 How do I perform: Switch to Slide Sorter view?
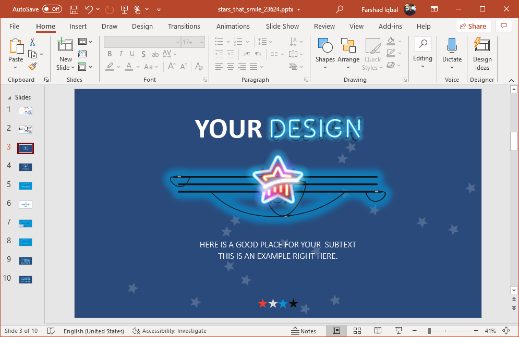357,331
